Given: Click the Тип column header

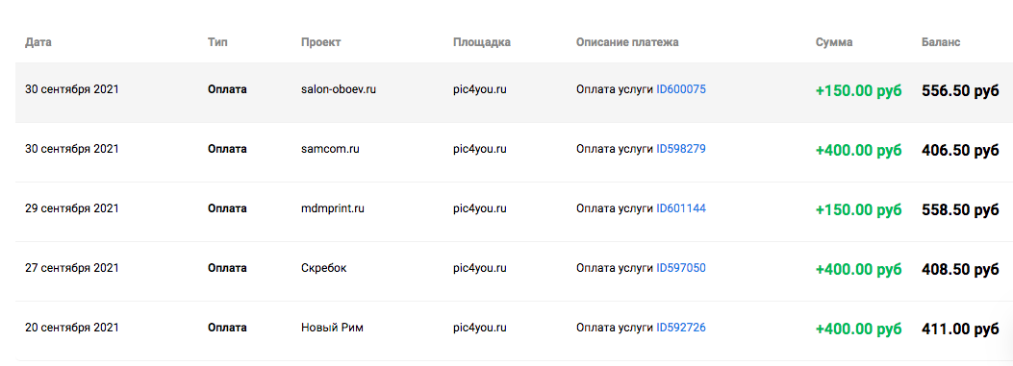Looking at the screenshot, I should (x=217, y=42).
